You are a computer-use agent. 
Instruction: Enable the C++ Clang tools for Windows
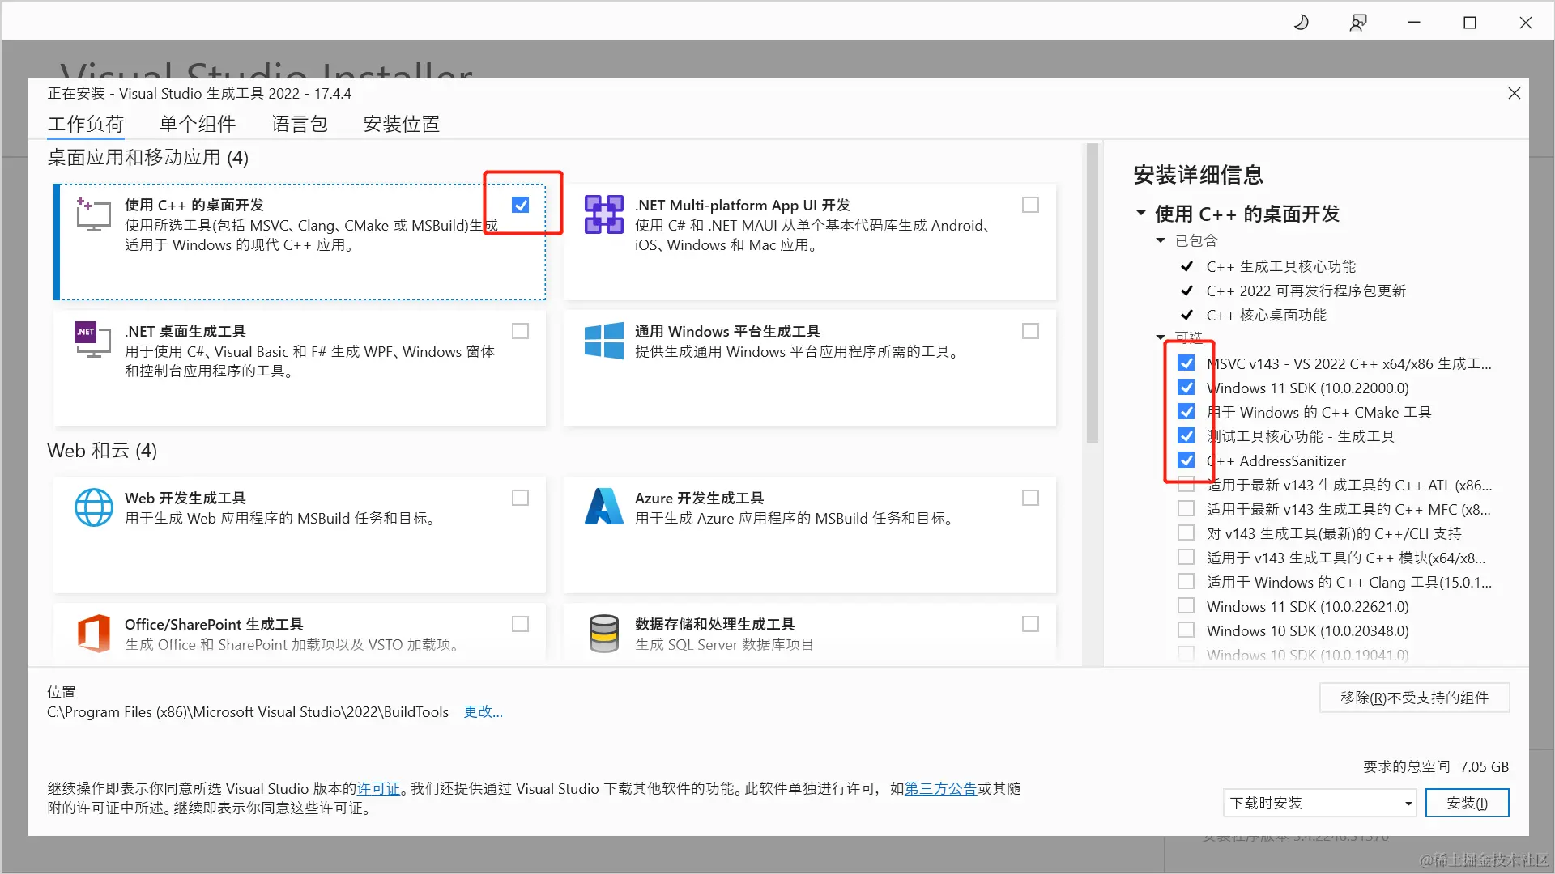(x=1186, y=582)
